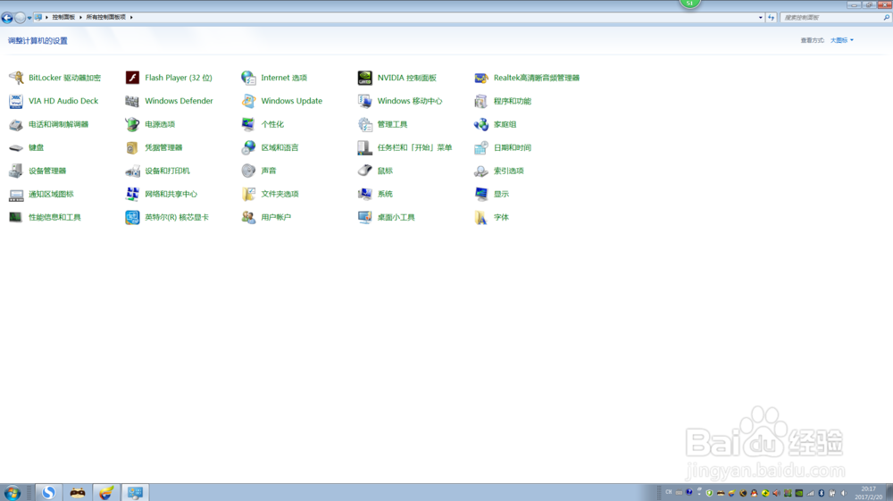Open 系统 link

385,194
